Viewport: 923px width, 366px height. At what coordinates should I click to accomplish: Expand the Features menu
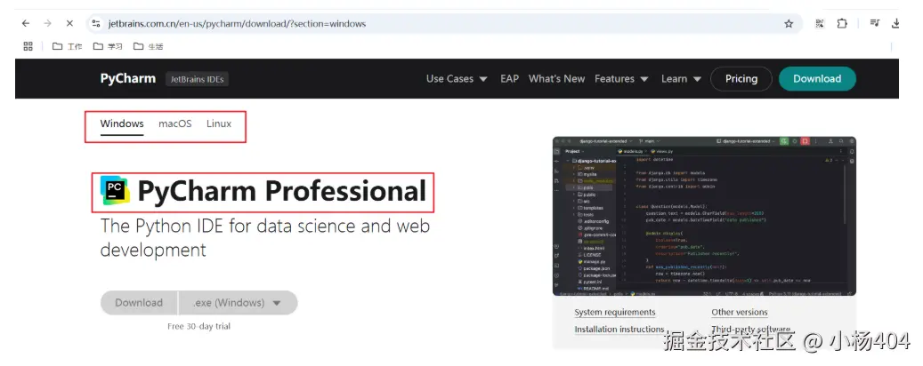621,79
